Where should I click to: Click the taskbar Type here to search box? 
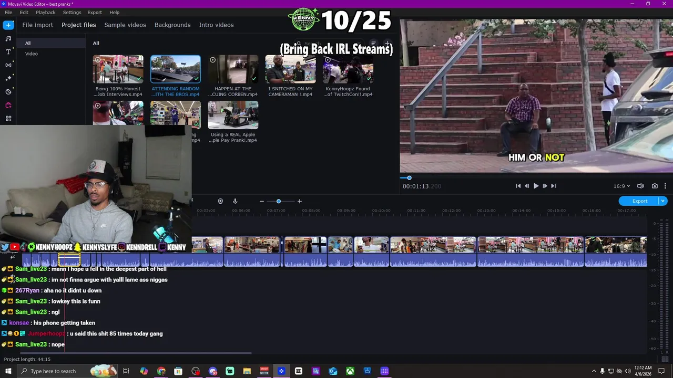(67, 371)
